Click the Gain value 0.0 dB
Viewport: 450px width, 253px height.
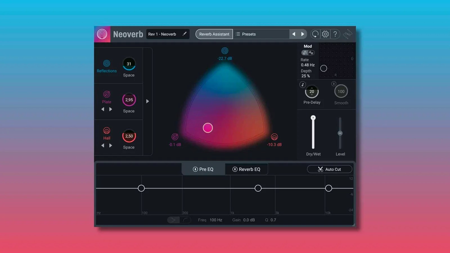(249, 220)
